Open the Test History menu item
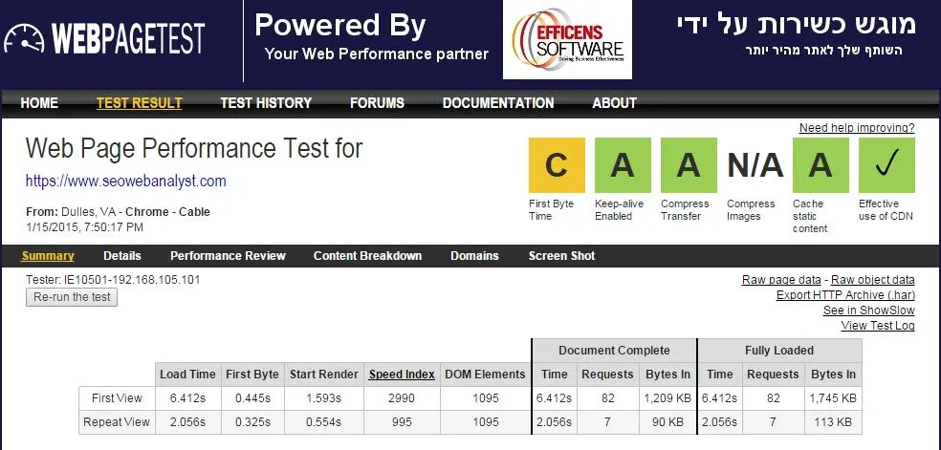 tap(266, 103)
